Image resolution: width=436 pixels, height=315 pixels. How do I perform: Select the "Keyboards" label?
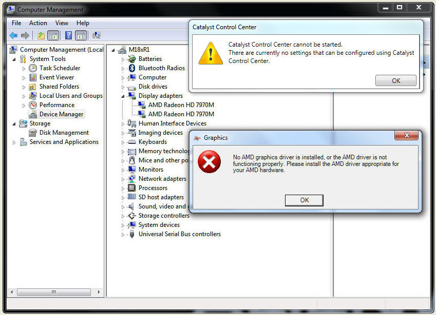[x=153, y=142]
